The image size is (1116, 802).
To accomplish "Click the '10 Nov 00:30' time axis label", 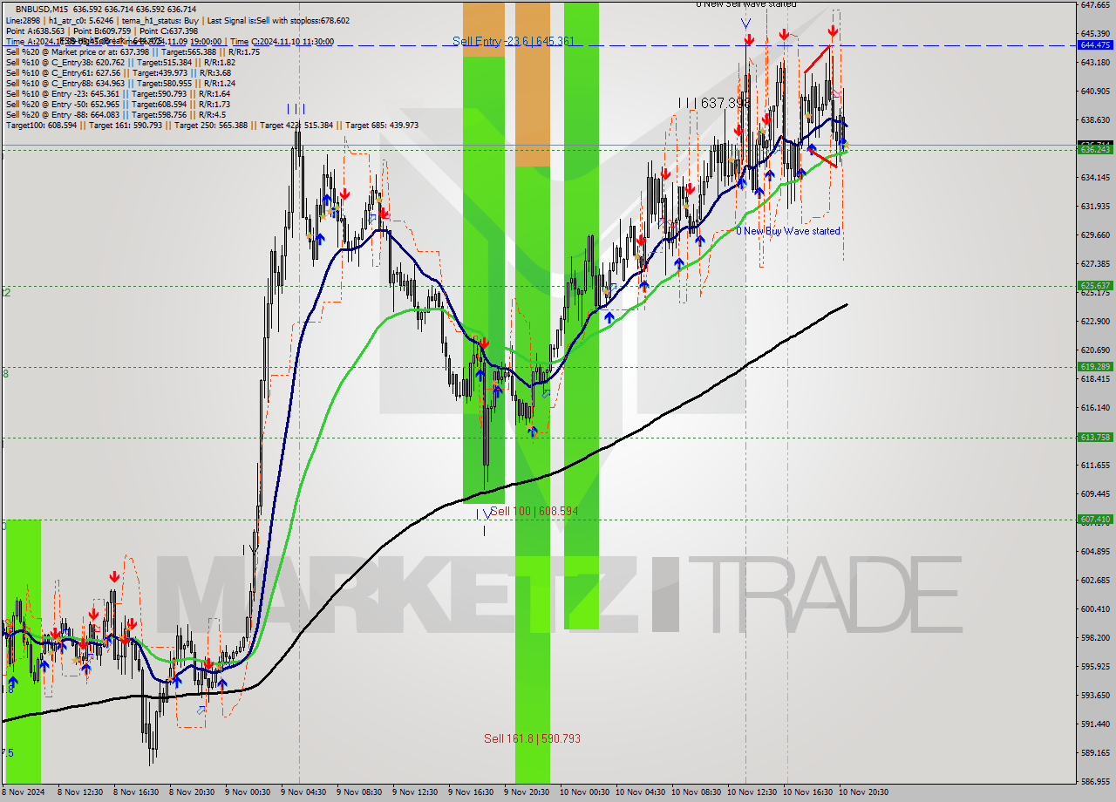I will (x=584, y=792).
